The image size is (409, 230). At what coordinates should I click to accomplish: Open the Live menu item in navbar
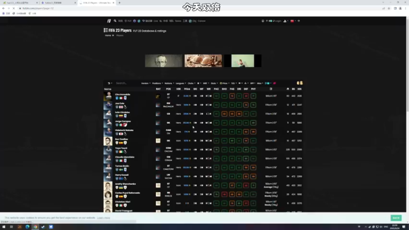click(x=156, y=21)
